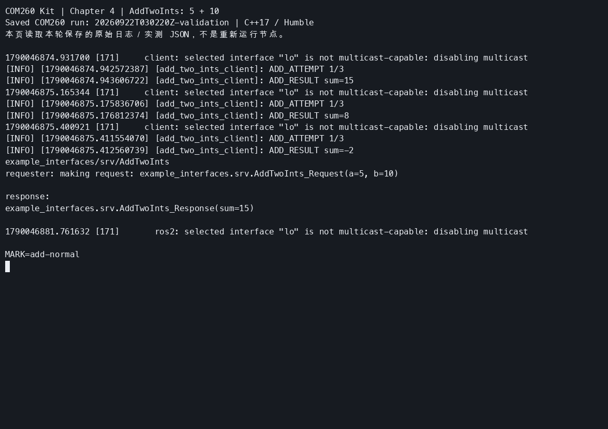Screen dimensions: 608x429
Task: Click the AddTwoInts_Response(sum=15) text
Action: coord(129,209)
